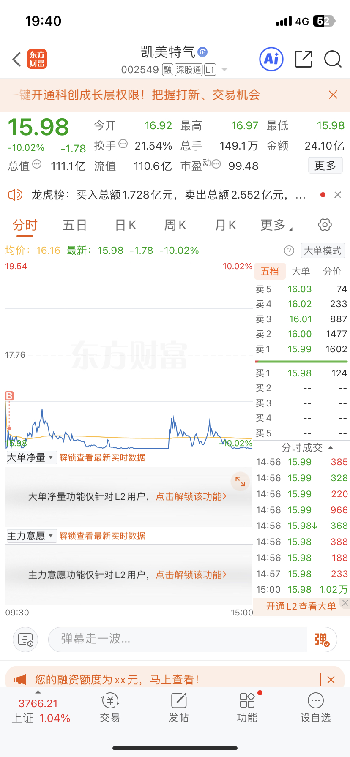Open 您的融资额度 banner text
The height and width of the screenshot is (757, 350).
point(117,679)
